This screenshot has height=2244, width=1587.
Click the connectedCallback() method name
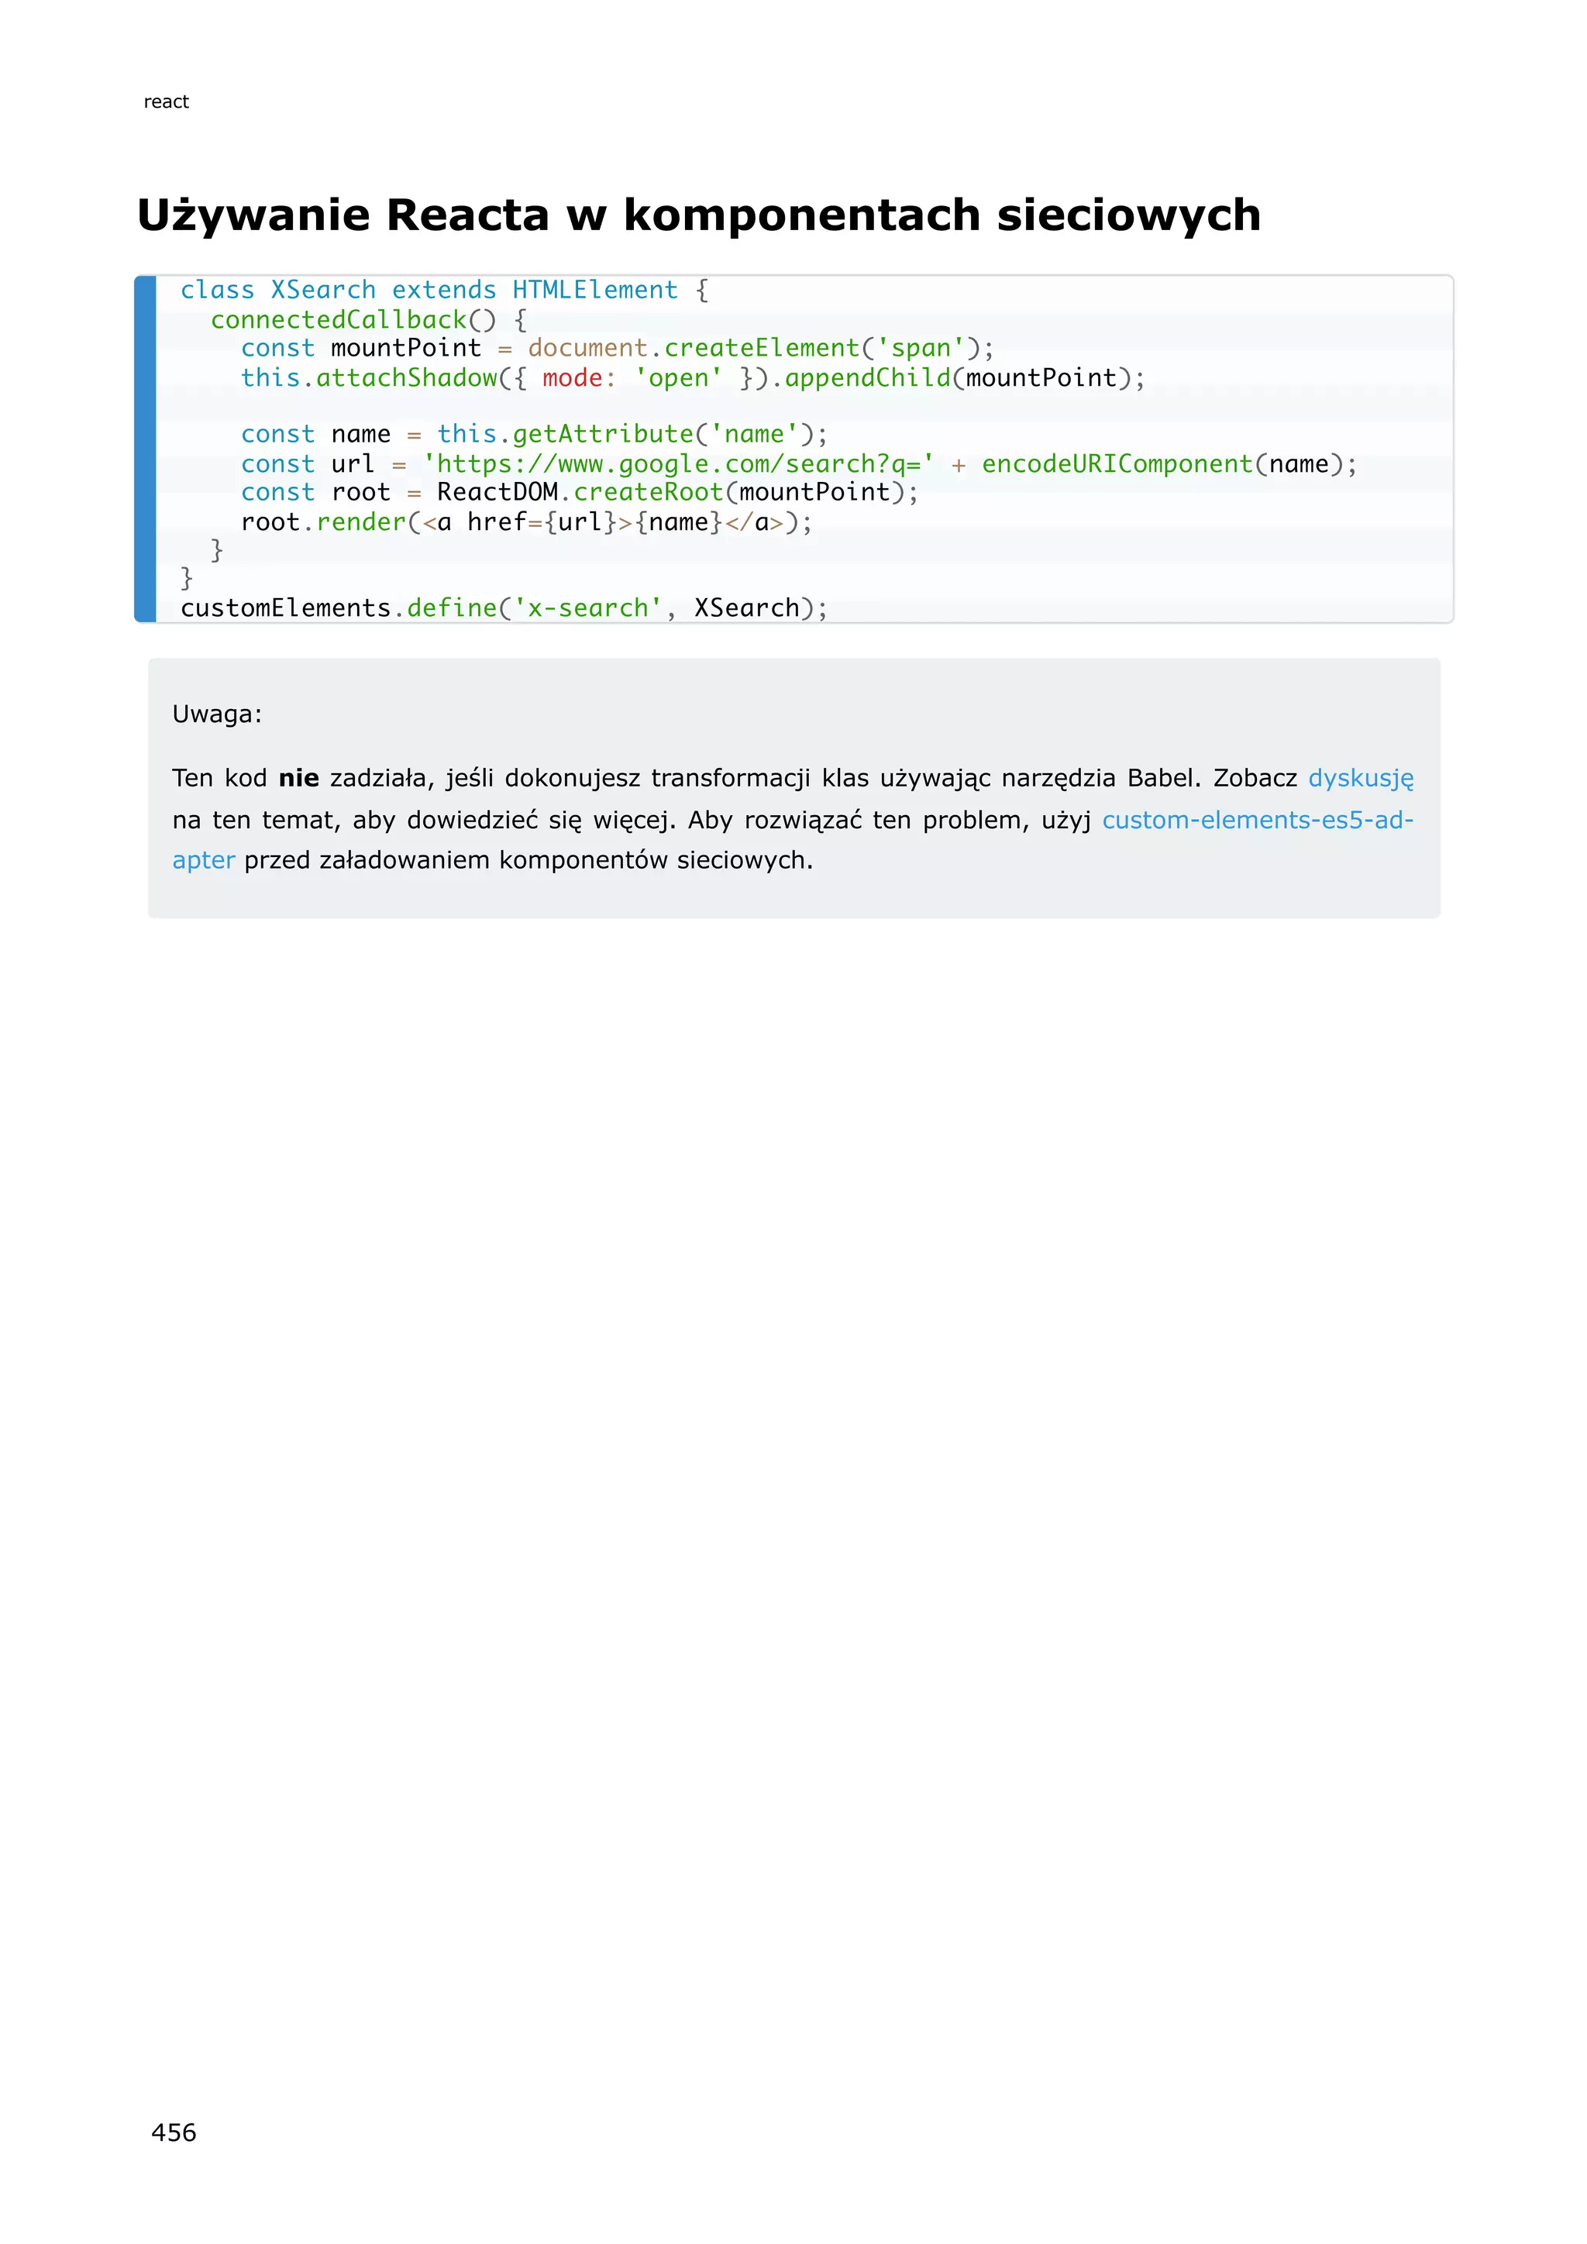point(339,319)
